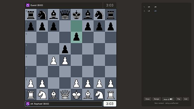Select the black knight on b8
The width and height of the screenshot is (194, 109).
(42, 15)
